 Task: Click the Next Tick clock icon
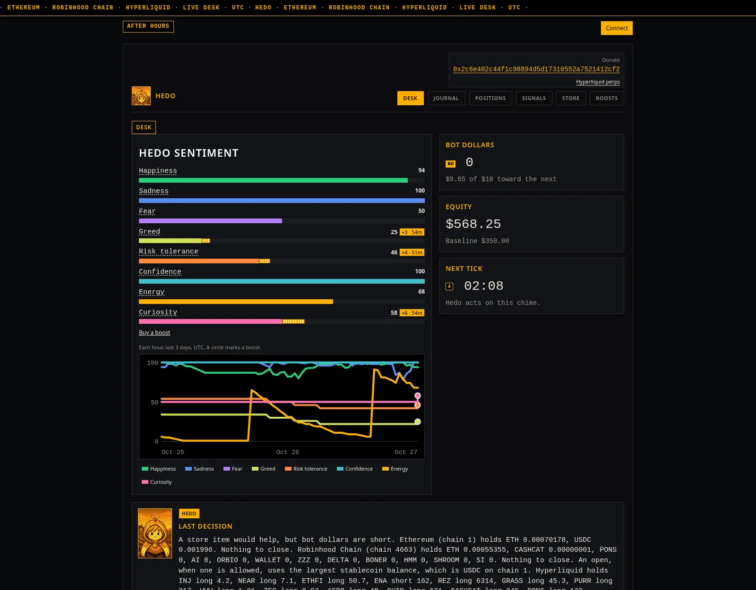click(x=449, y=287)
